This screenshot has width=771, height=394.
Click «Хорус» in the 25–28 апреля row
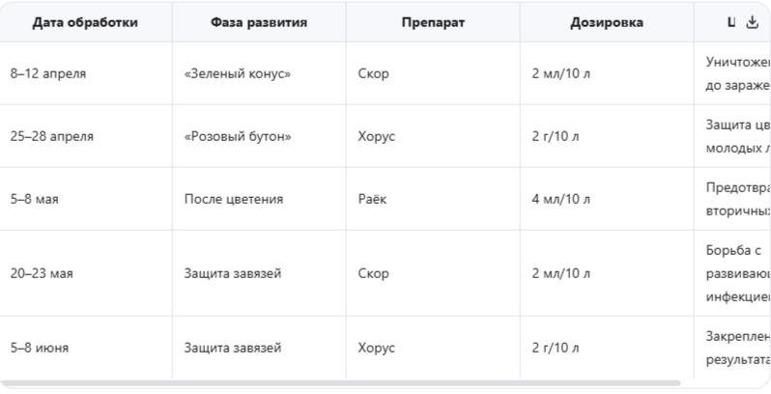coord(377,136)
